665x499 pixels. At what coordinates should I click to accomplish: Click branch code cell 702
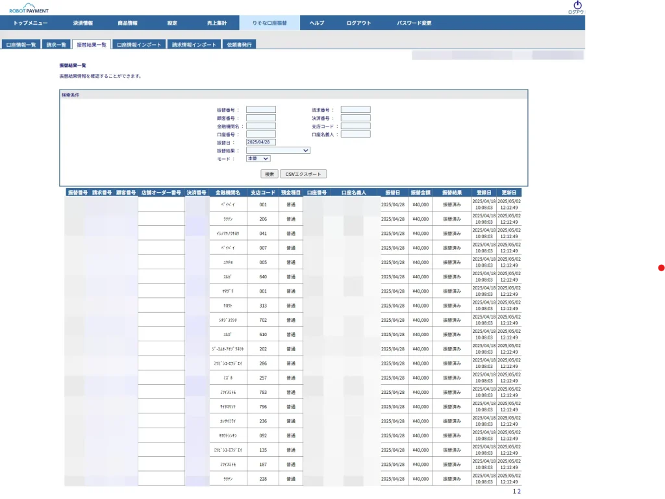(264, 321)
